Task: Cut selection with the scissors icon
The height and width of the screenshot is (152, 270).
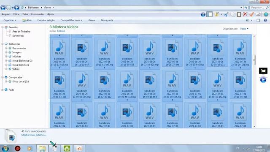Action: (226, 14)
